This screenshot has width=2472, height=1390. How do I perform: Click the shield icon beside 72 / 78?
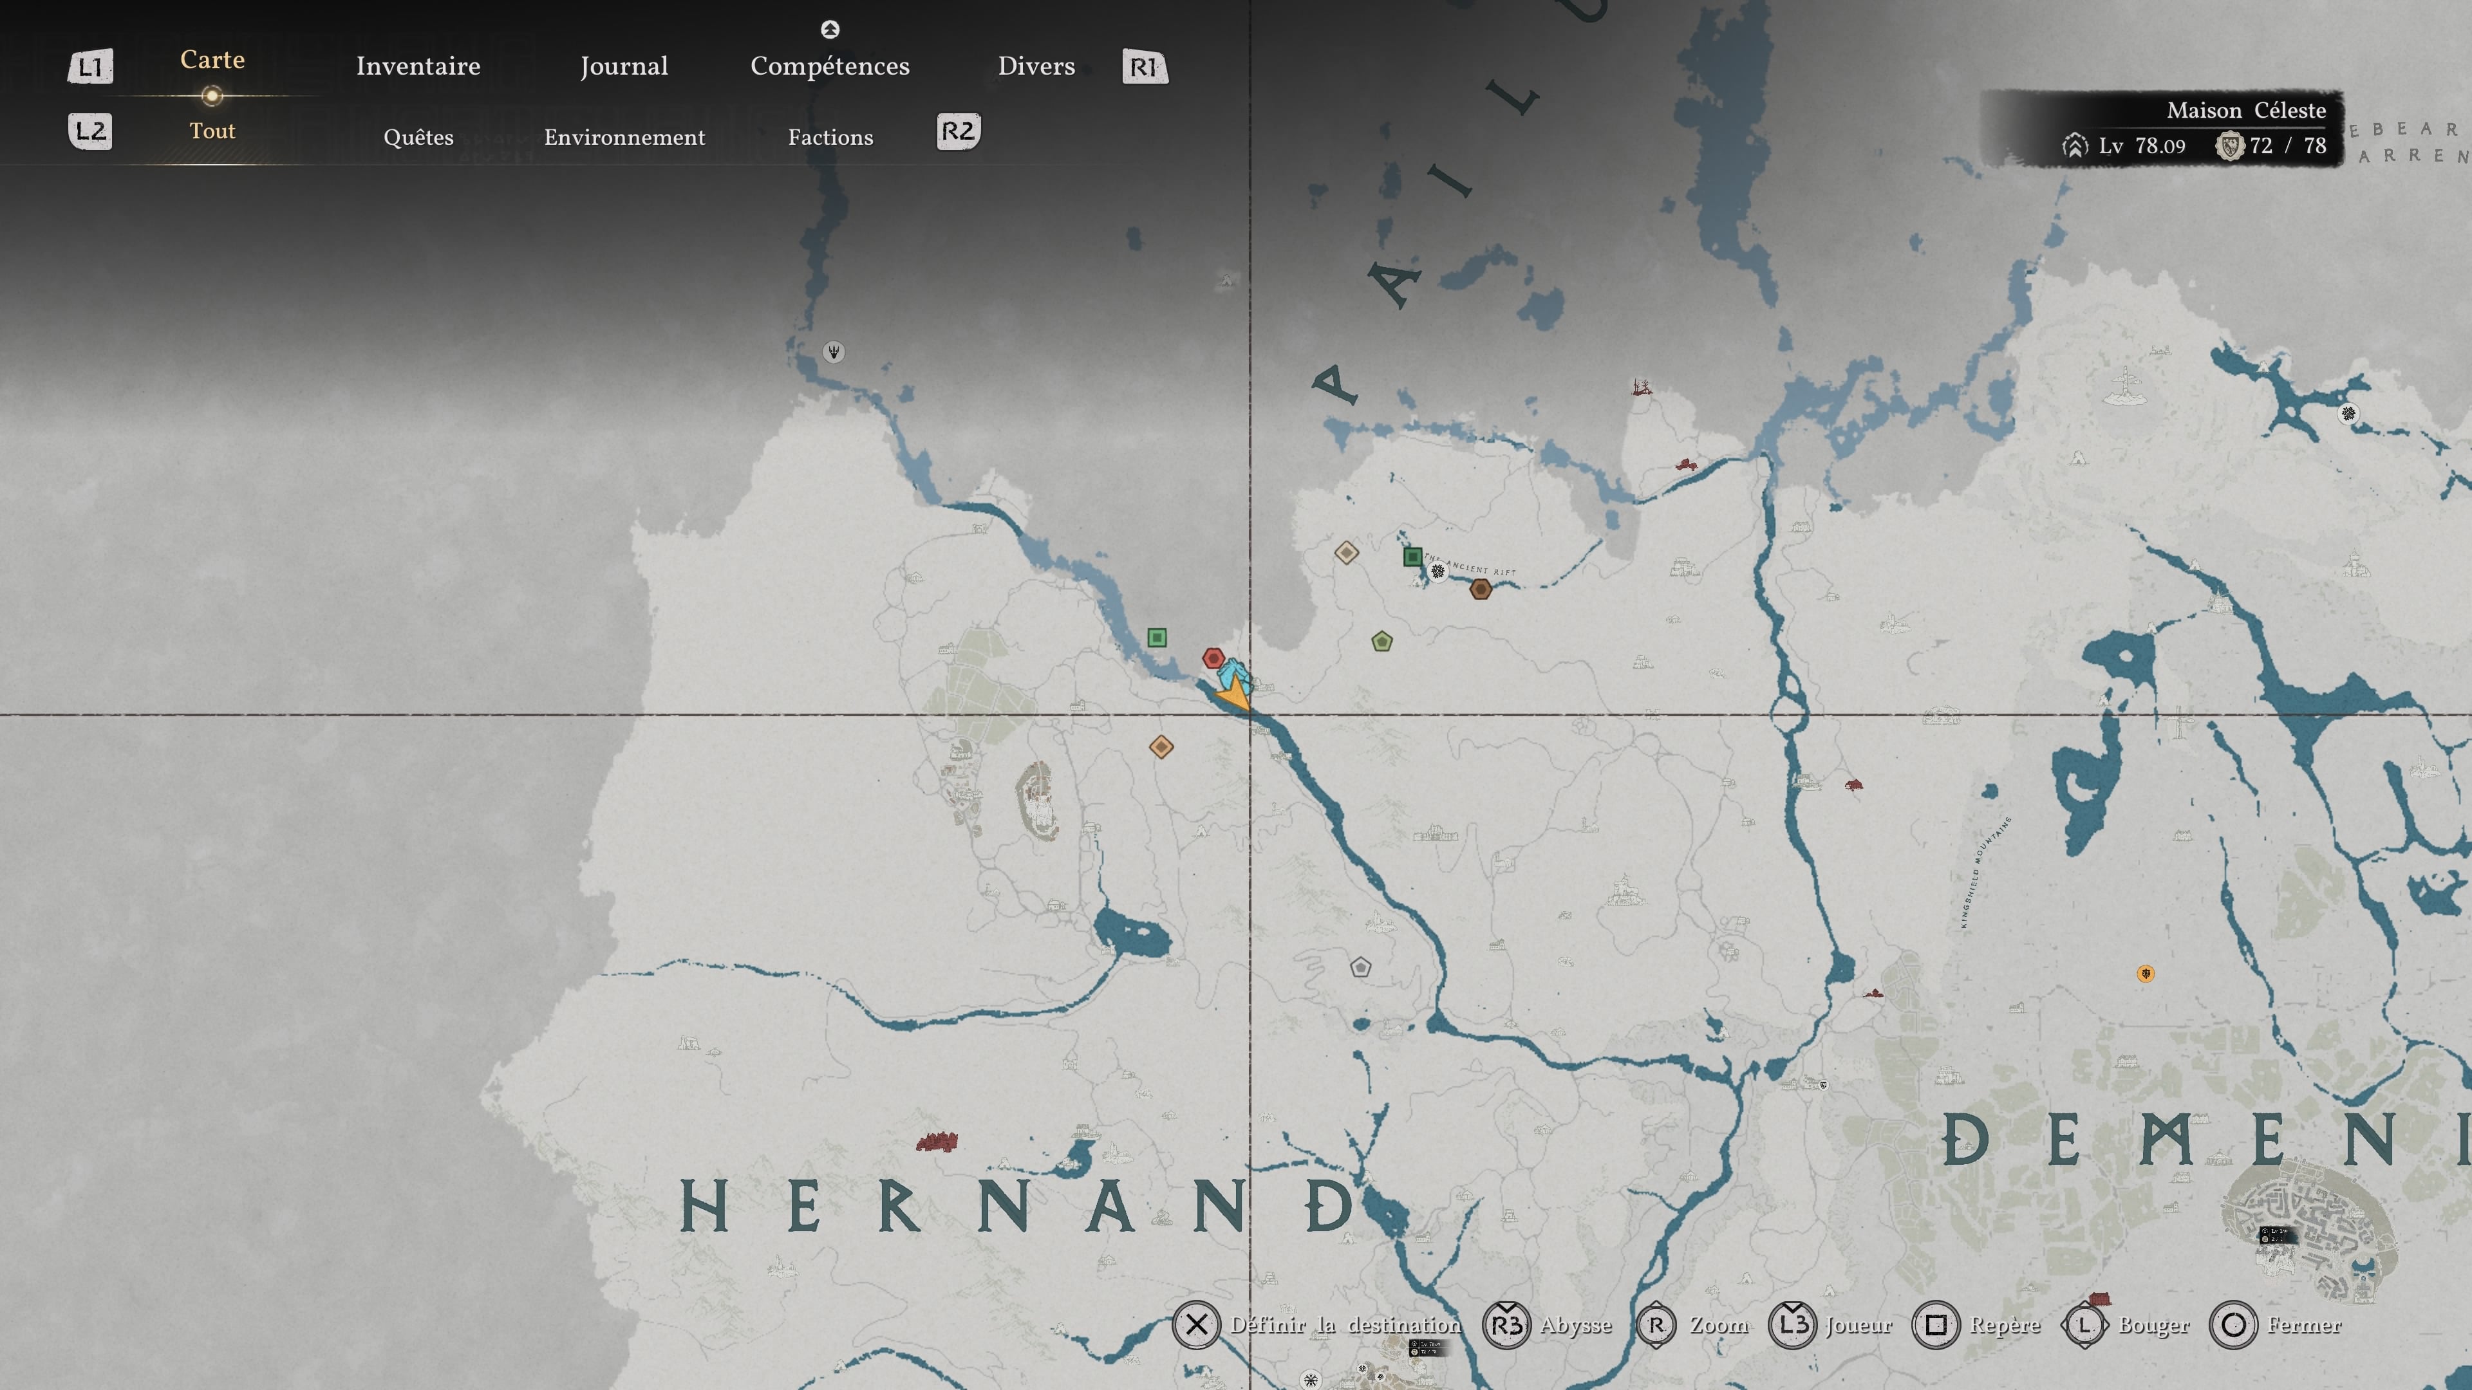tap(2230, 146)
